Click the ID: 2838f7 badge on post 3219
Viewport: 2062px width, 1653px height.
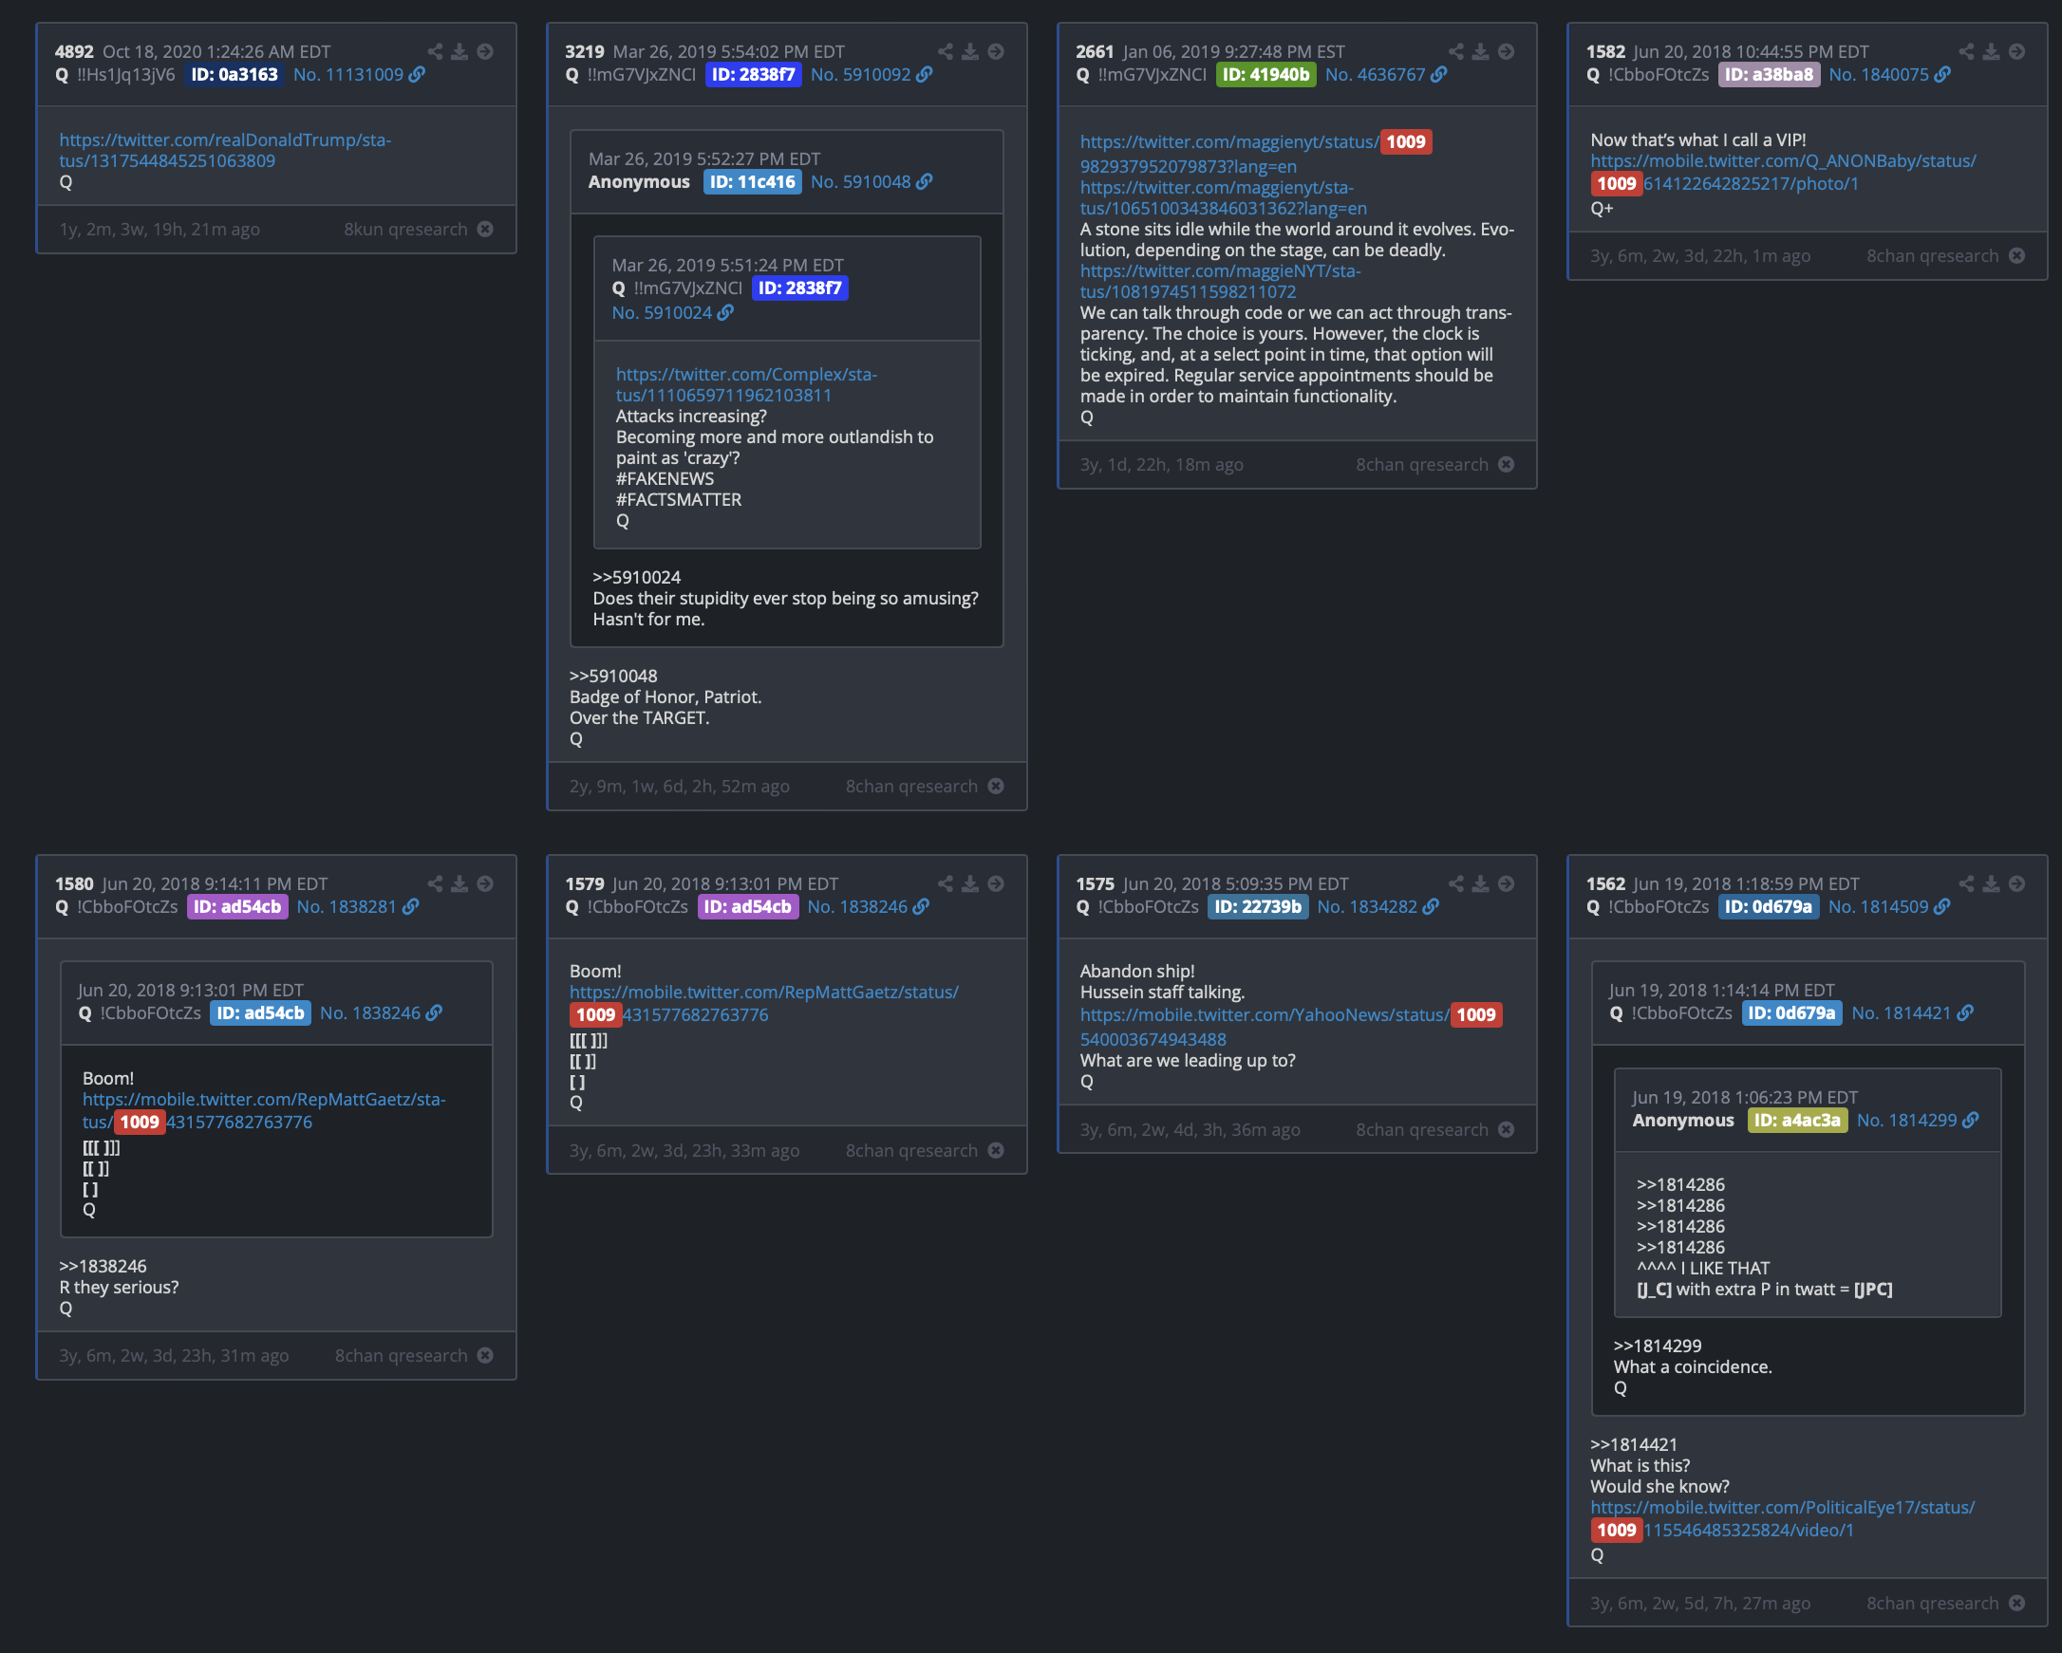[754, 75]
